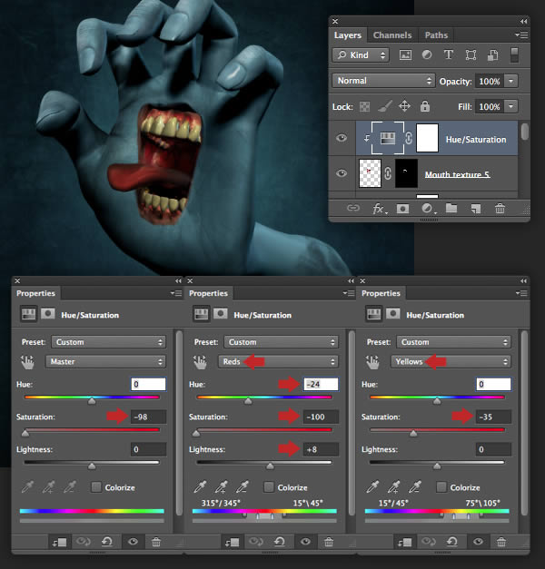This screenshot has height=569, width=545.
Task: Lock image pixels brush icon
Action: [x=384, y=106]
